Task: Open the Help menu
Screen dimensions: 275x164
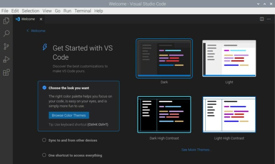Action: point(99,11)
